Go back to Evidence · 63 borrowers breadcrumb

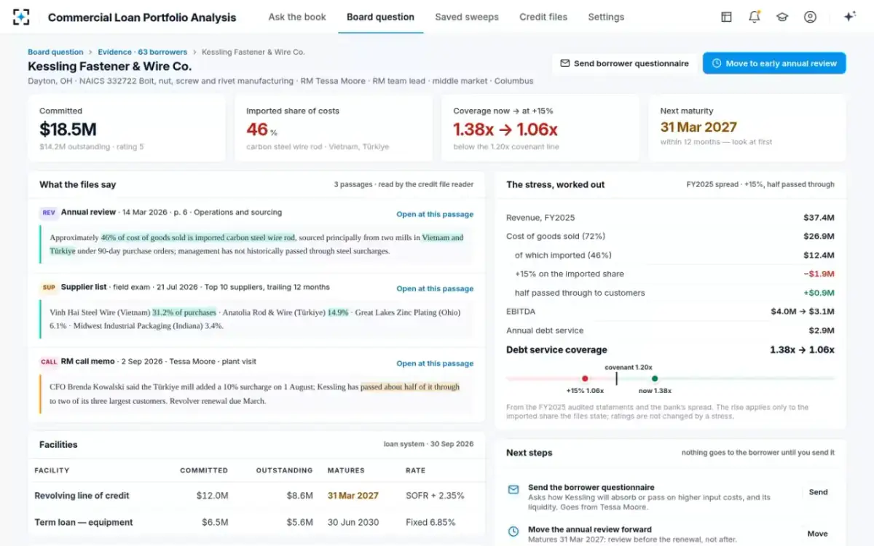[143, 52]
